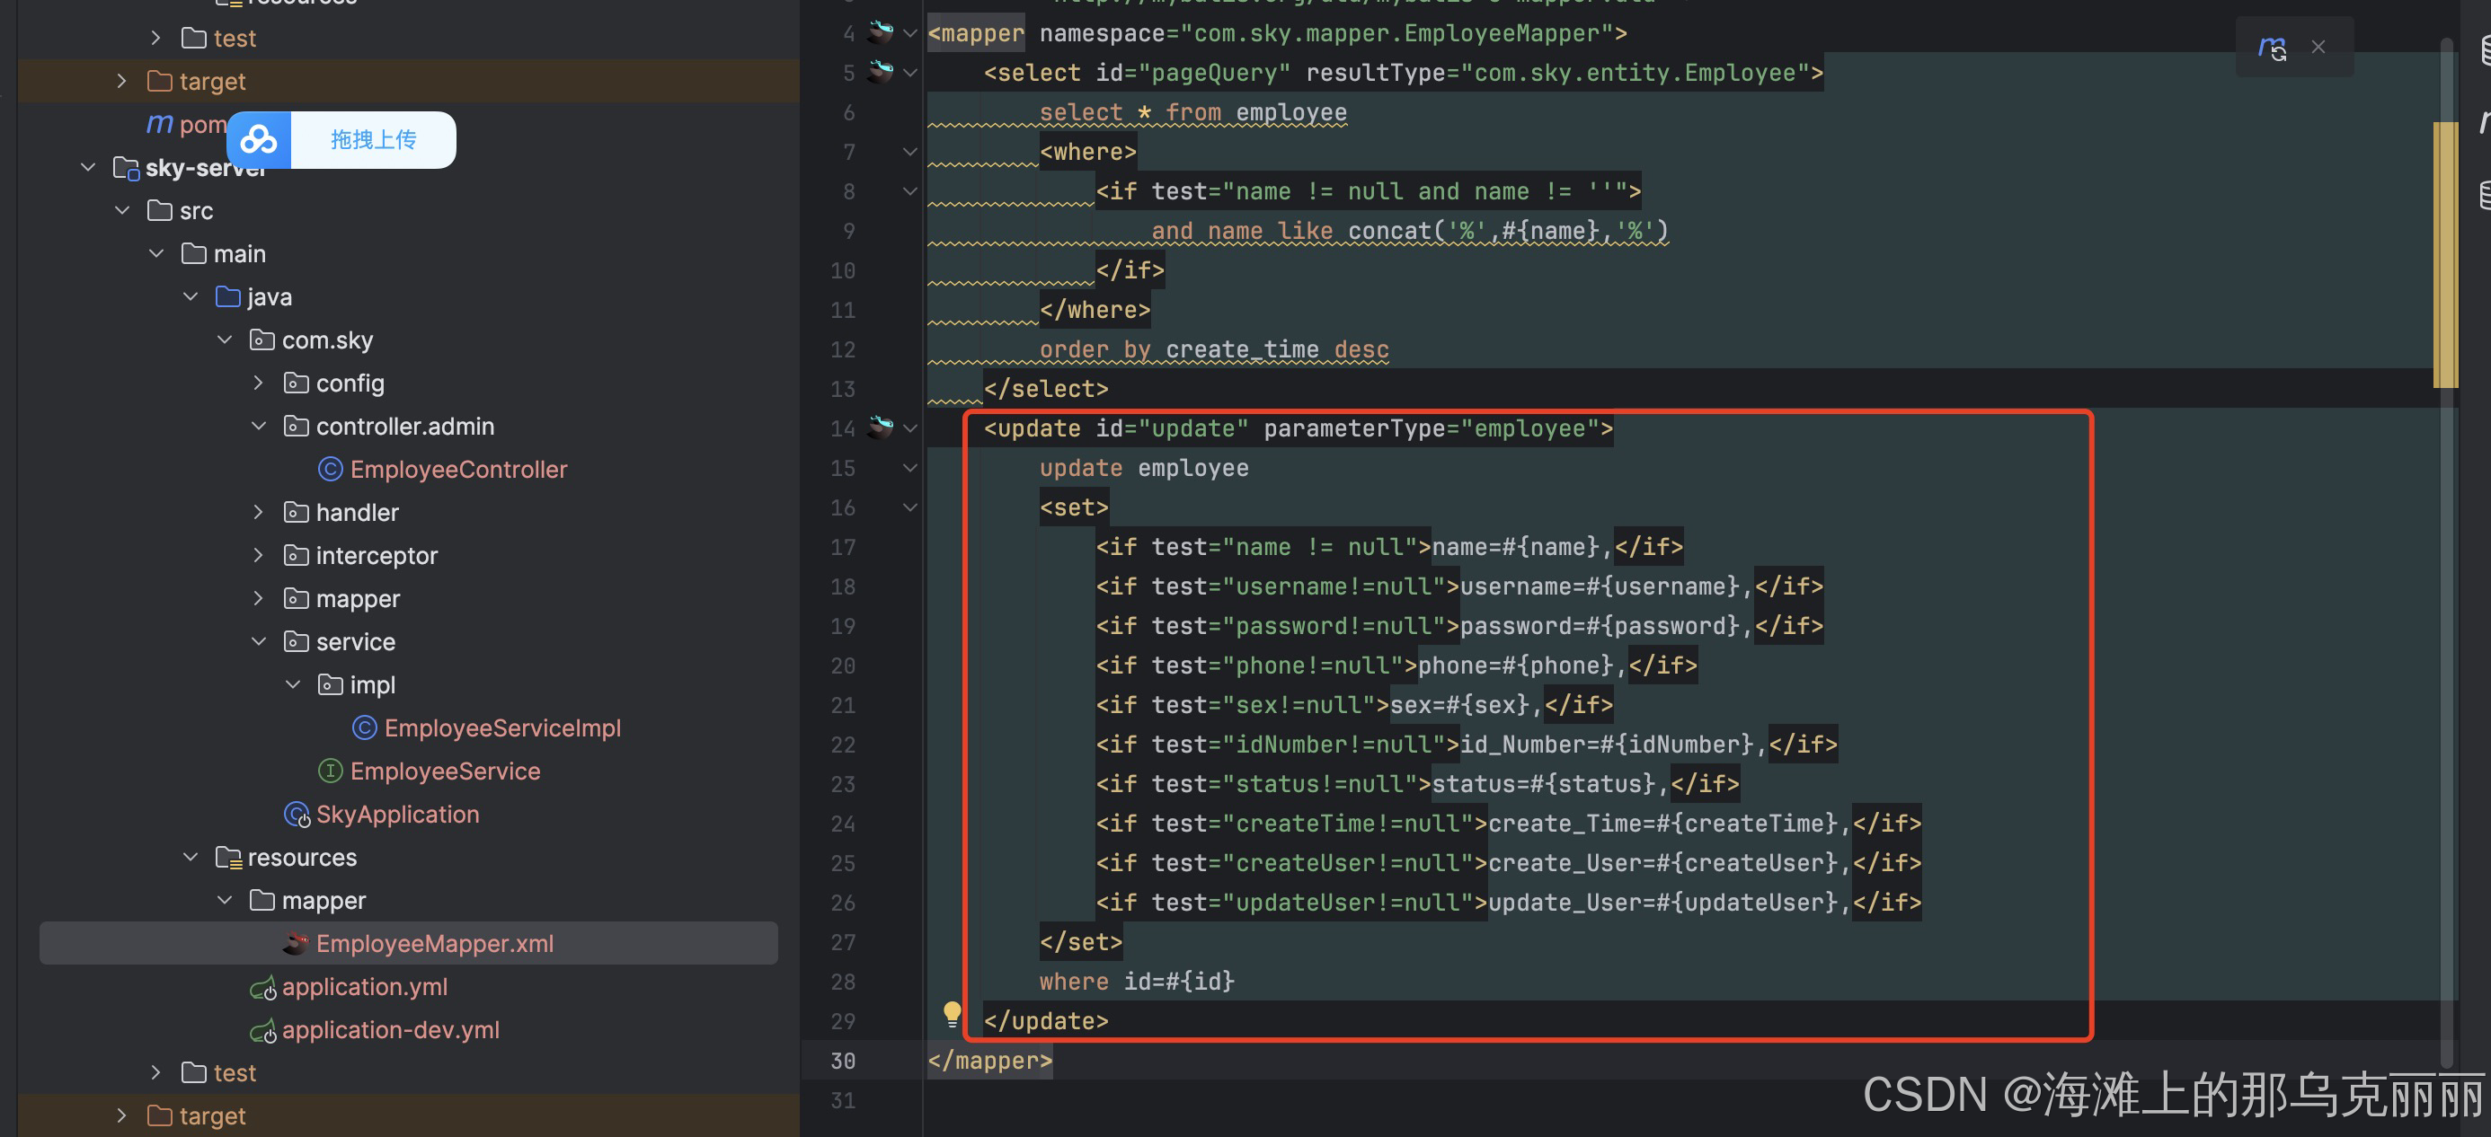Screen dimensions: 2491x1137
Task: Fold the set block on line 16
Action: (x=910, y=507)
